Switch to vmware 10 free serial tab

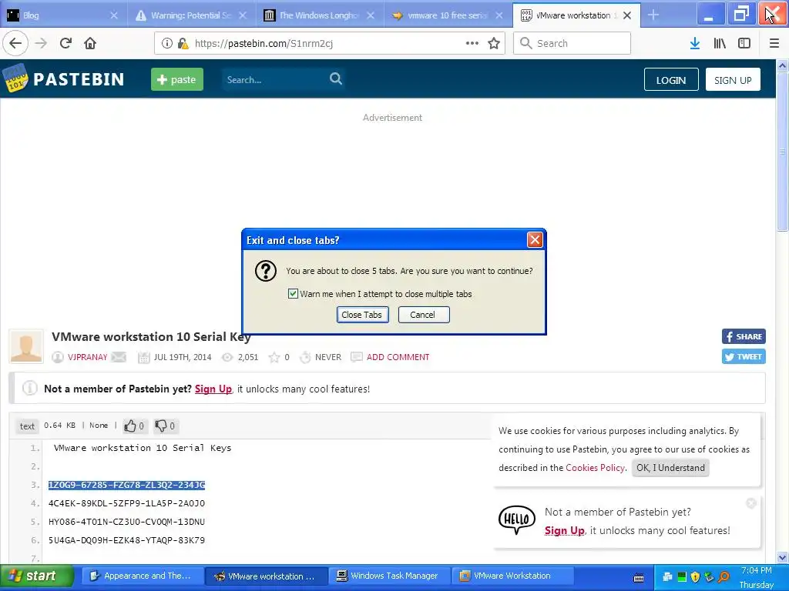coord(448,15)
